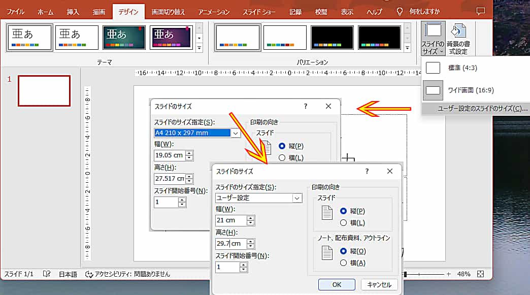Click the help question mark in front dialog
This screenshot has width=530, height=295.
367,172
